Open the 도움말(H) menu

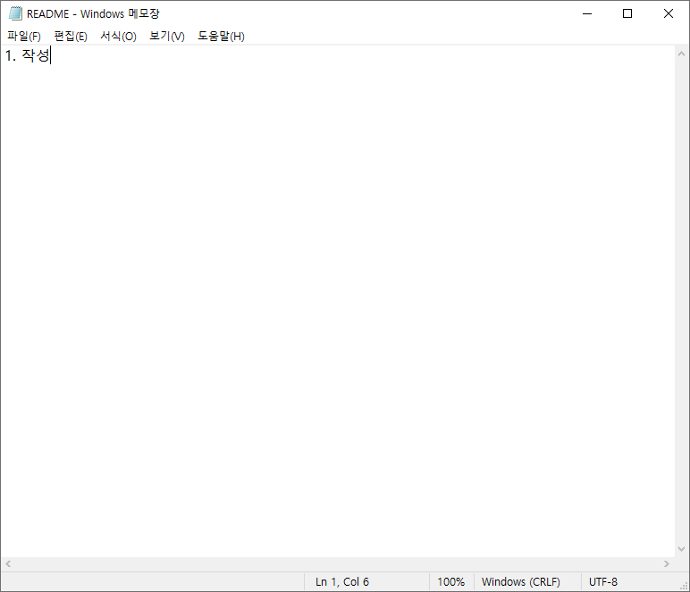[221, 36]
